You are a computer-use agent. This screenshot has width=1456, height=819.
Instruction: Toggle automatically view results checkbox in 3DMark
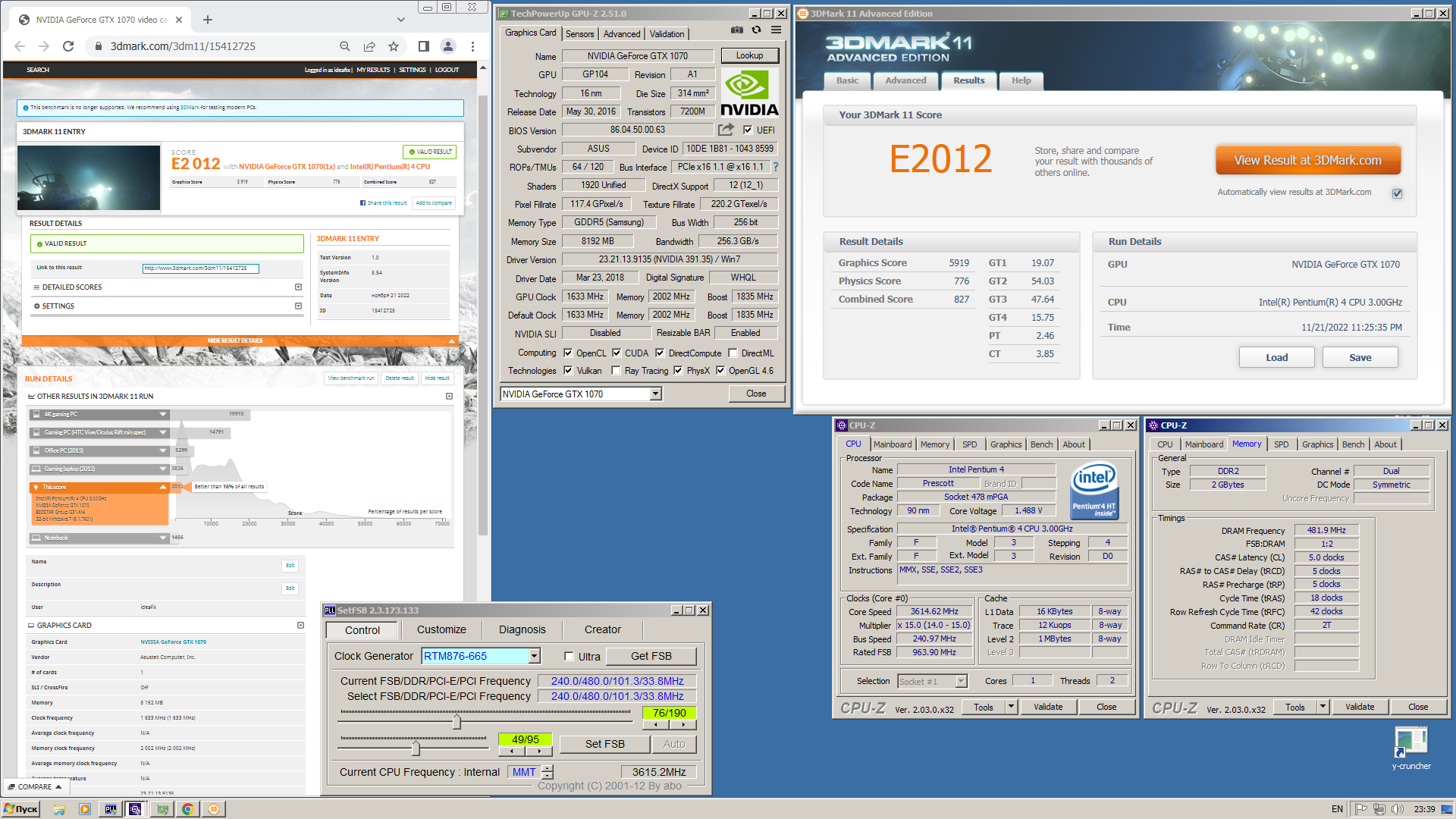click(1397, 193)
